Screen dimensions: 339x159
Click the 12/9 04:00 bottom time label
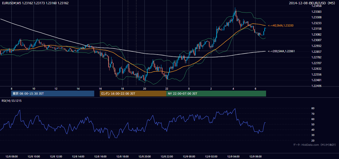233,157
